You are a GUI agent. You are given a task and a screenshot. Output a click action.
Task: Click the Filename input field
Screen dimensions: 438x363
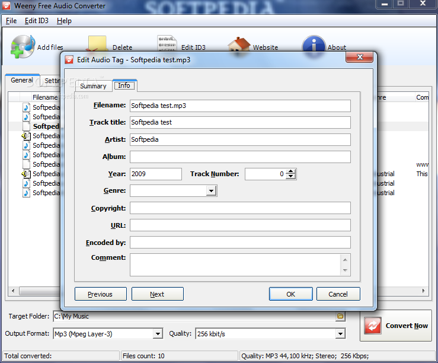(240, 106)
